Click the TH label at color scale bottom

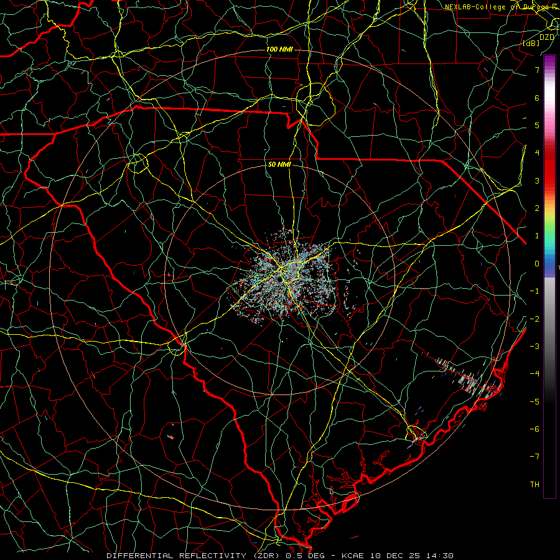(x=534, y=484)
